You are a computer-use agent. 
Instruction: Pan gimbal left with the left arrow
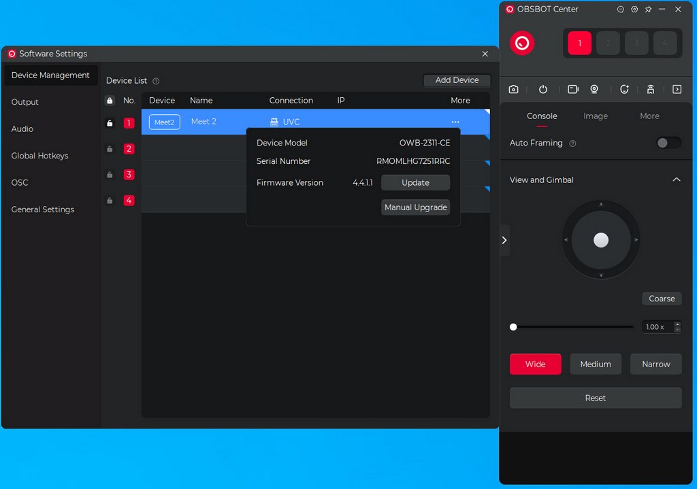coord(566,240)
